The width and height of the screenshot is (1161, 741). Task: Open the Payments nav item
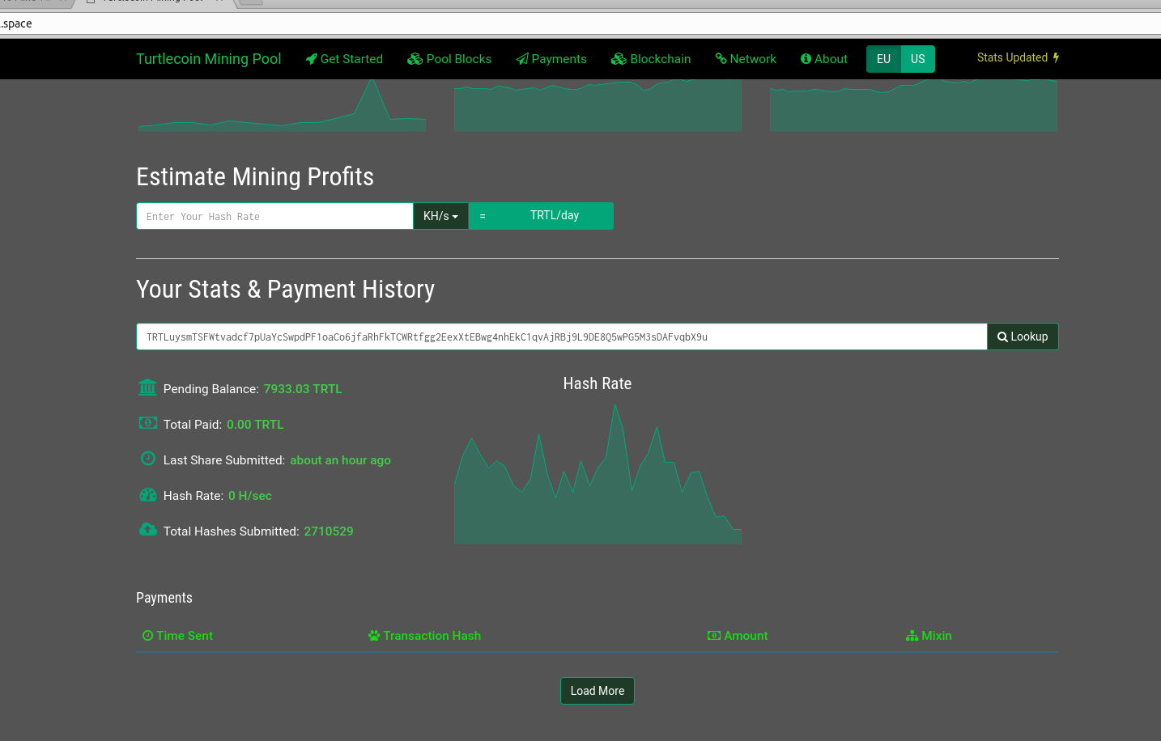(x=551, y=59)
